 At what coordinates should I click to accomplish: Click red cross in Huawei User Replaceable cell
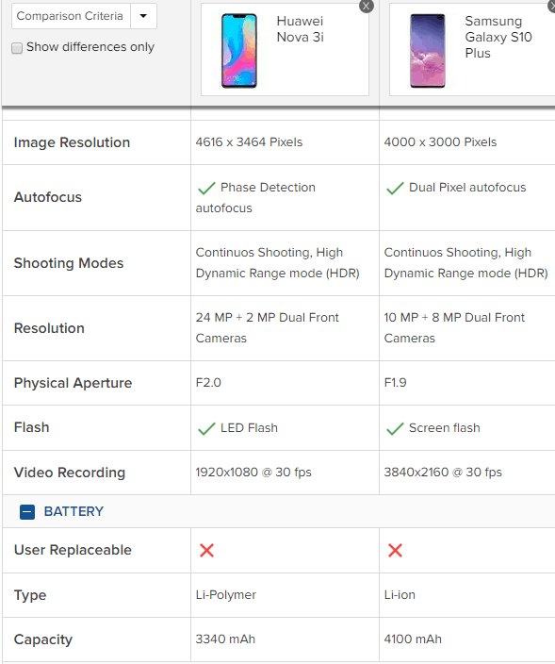tap(206, 551)
